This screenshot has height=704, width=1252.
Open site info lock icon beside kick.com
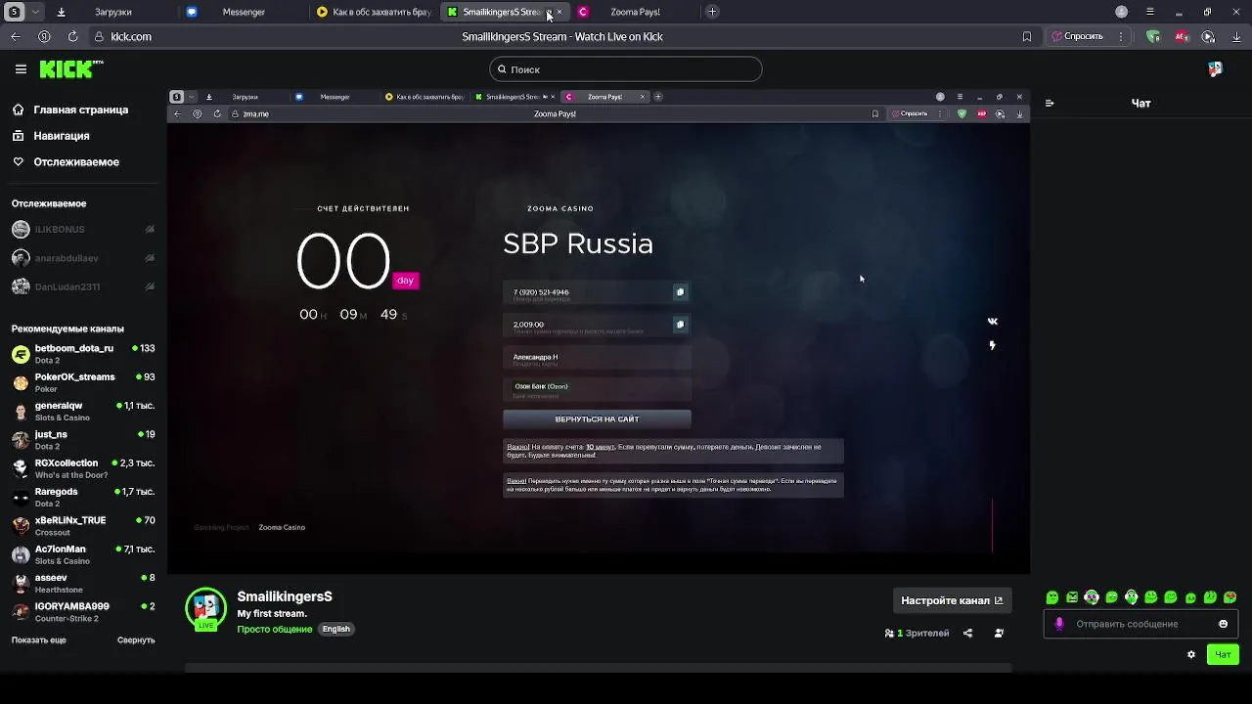[100, 36]
